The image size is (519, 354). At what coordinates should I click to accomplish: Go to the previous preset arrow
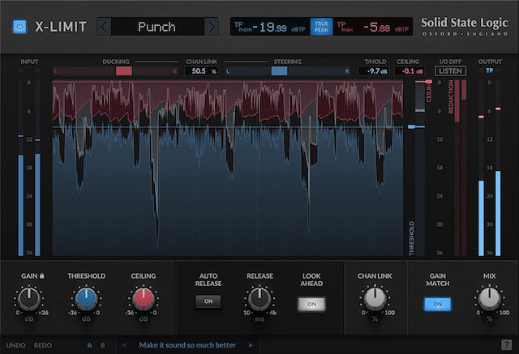104,27
